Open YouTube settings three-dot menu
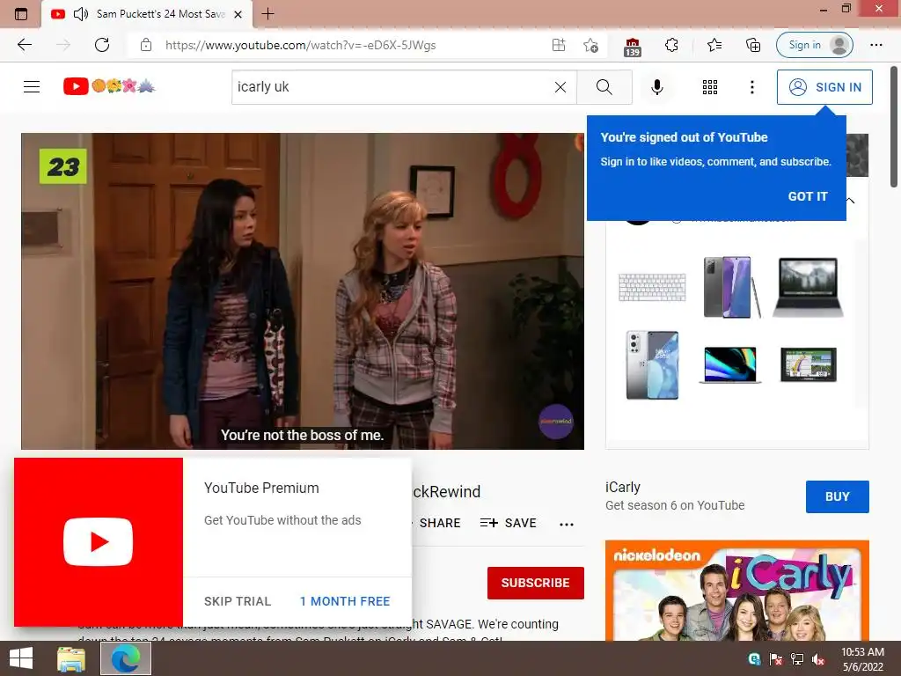 tap(751, 87)
